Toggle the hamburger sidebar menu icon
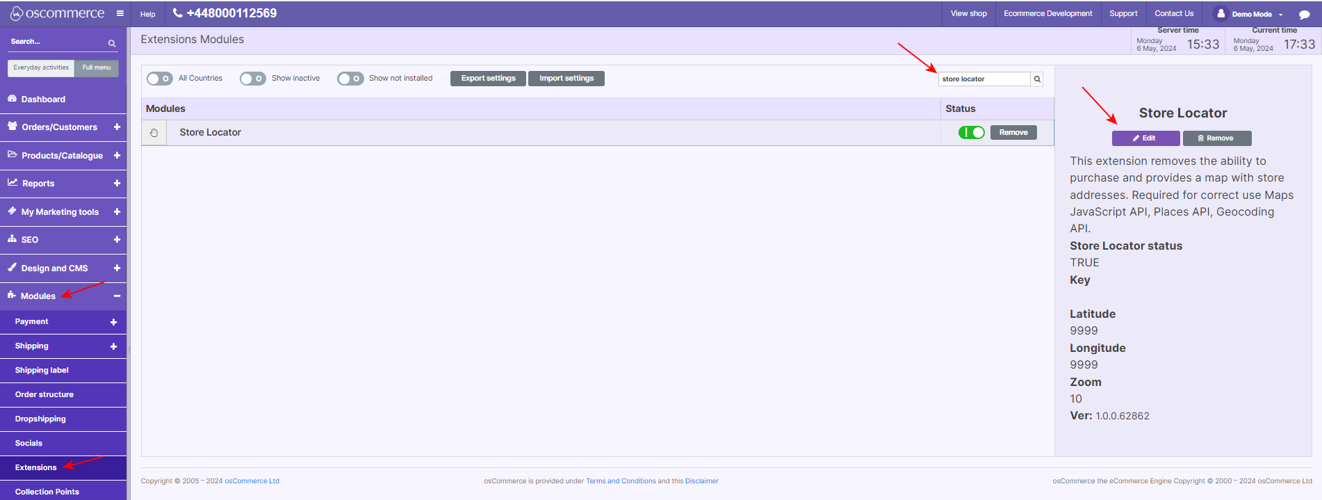 [x=120, y=13]
